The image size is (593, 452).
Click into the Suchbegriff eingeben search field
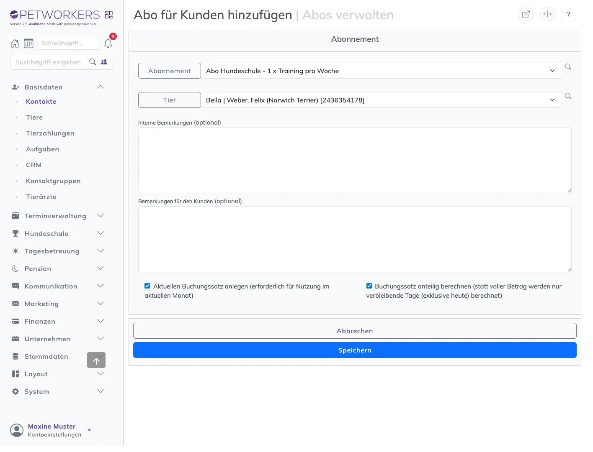coord(48,62)
